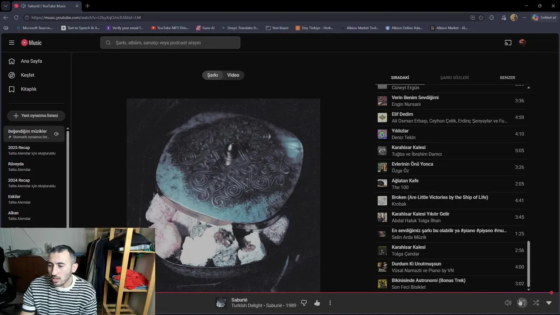
Task: Like the song Saburié
Action: pyautogui.click(x=317, y=303)
